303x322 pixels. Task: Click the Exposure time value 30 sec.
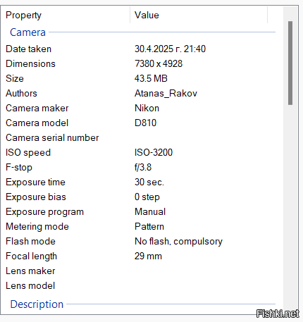pos(149,182)
